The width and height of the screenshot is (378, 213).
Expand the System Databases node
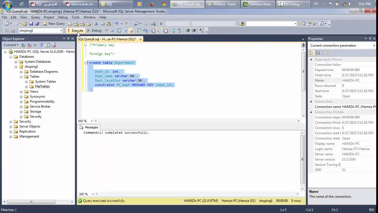16,62
